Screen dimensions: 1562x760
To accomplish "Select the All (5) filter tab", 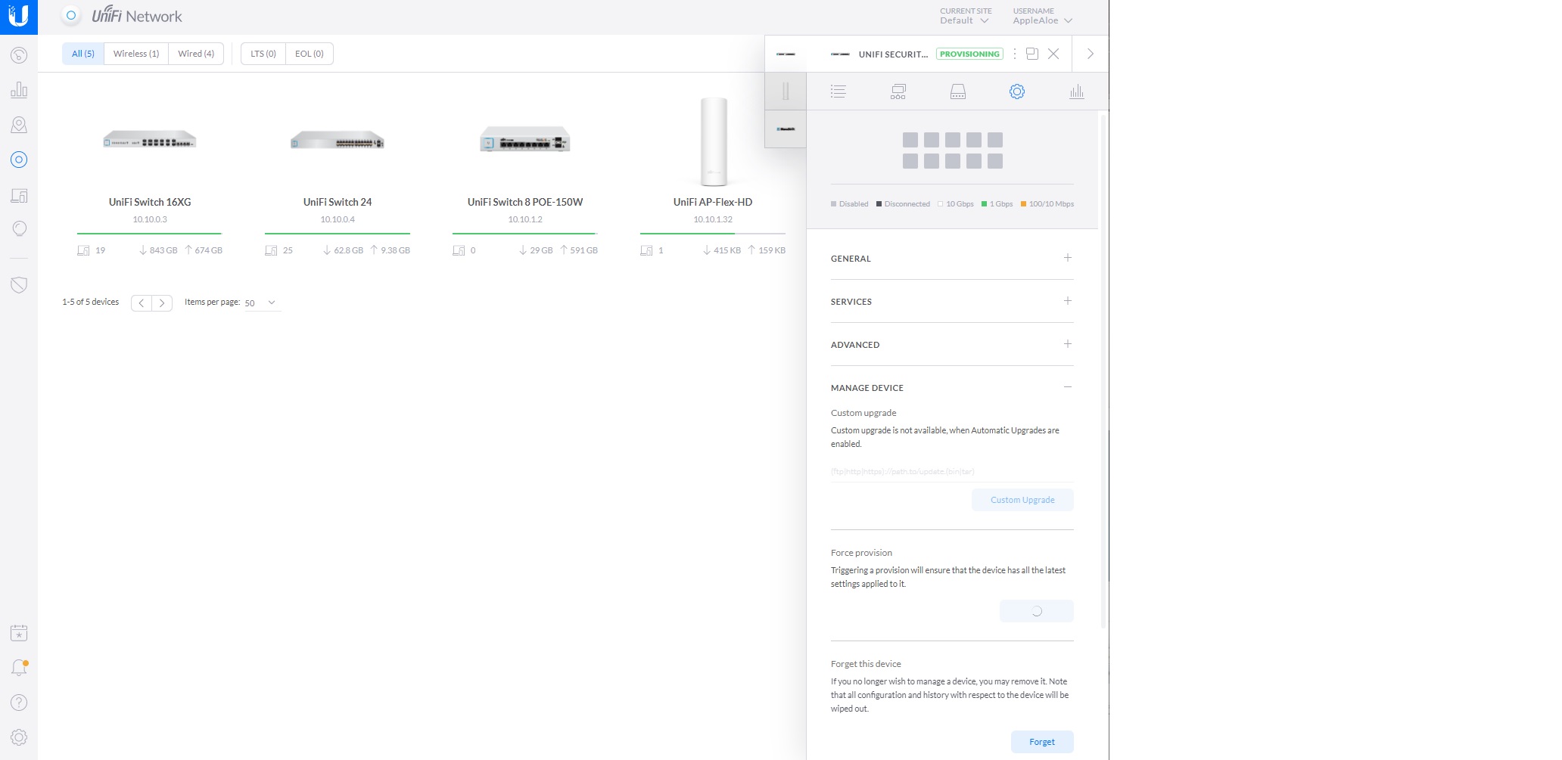I will pos(83,54).
